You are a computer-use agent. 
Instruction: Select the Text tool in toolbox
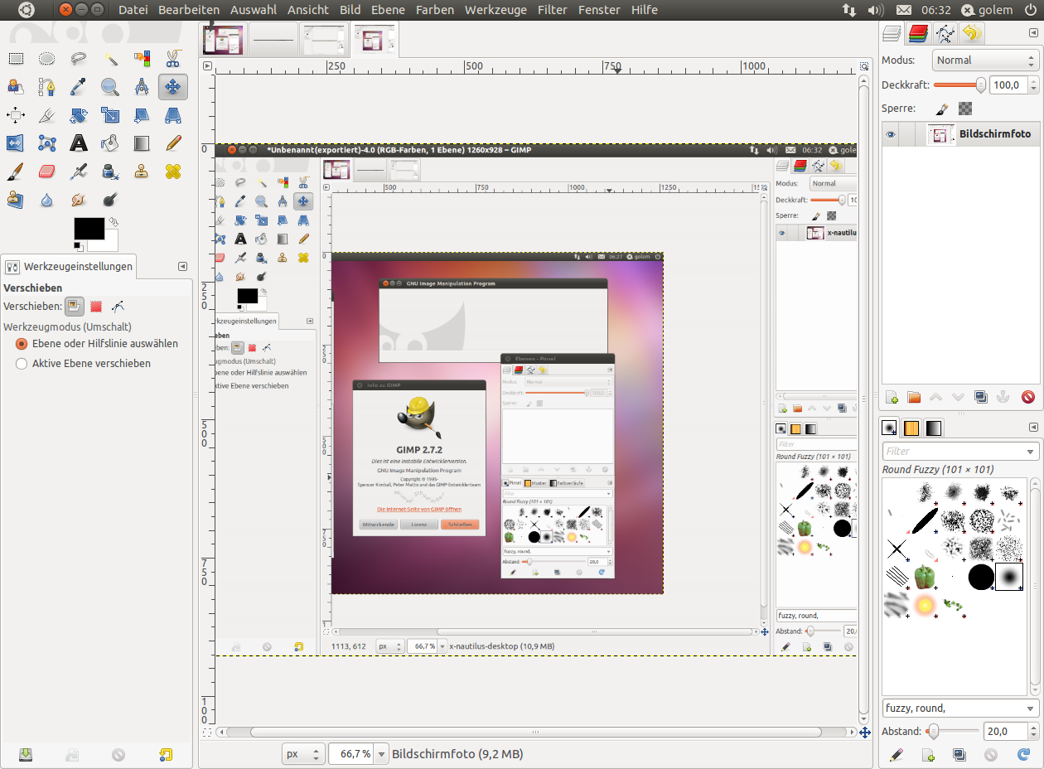coord(79,143)
